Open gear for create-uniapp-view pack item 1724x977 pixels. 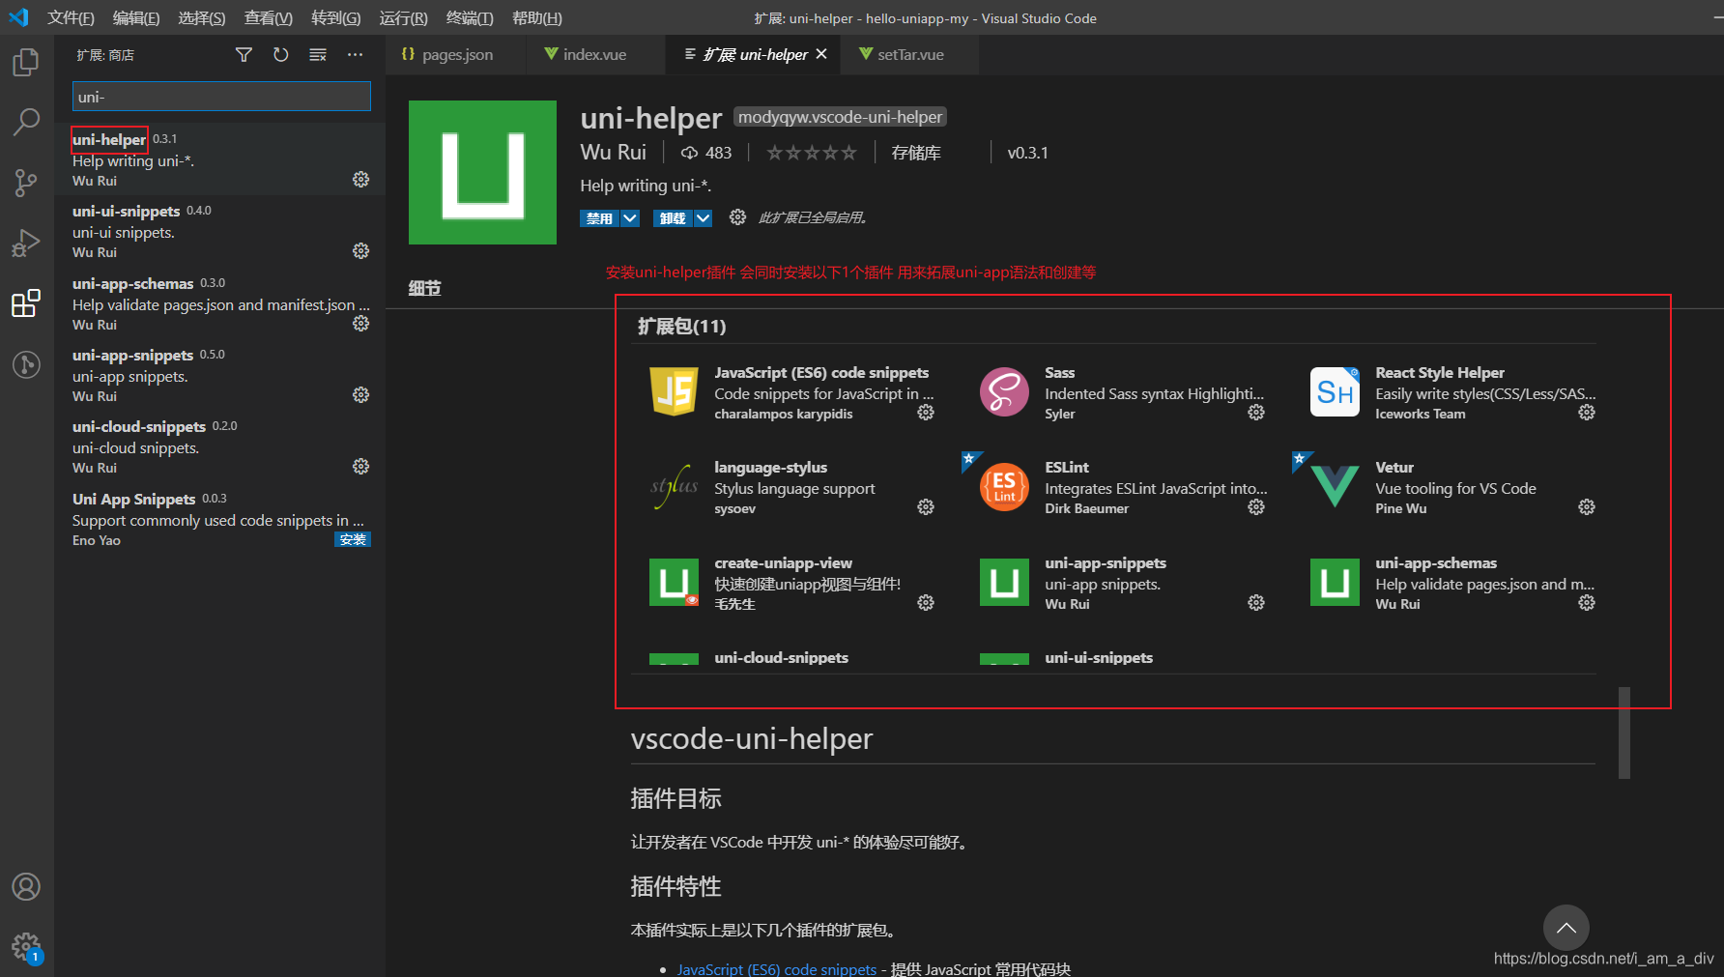(x=926, y=603)
